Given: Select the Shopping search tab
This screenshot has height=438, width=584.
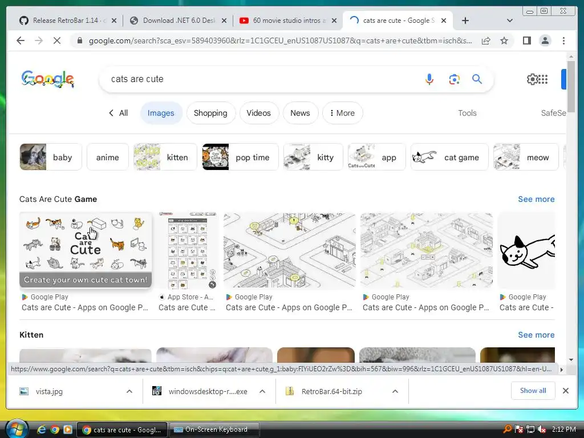Looking at the screenshot, I should pos(210,113).
